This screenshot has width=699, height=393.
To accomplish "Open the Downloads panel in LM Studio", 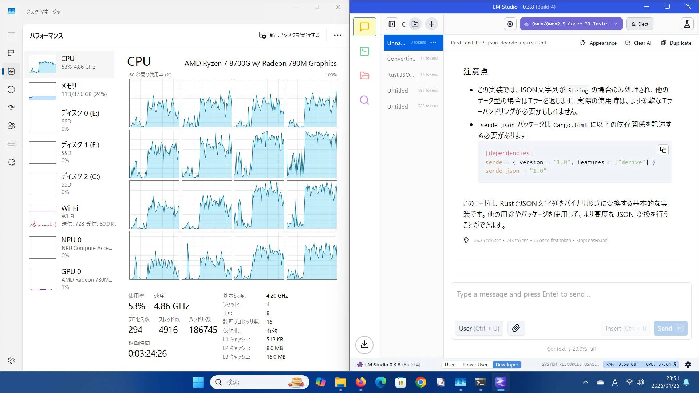I will coord(364,345).
